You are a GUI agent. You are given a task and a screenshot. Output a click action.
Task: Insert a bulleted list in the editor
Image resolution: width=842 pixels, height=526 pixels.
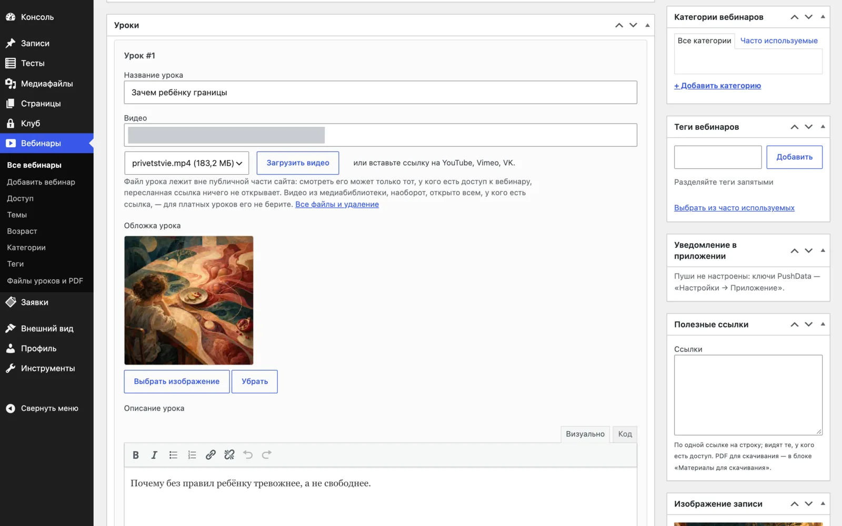tap(173, 455)
